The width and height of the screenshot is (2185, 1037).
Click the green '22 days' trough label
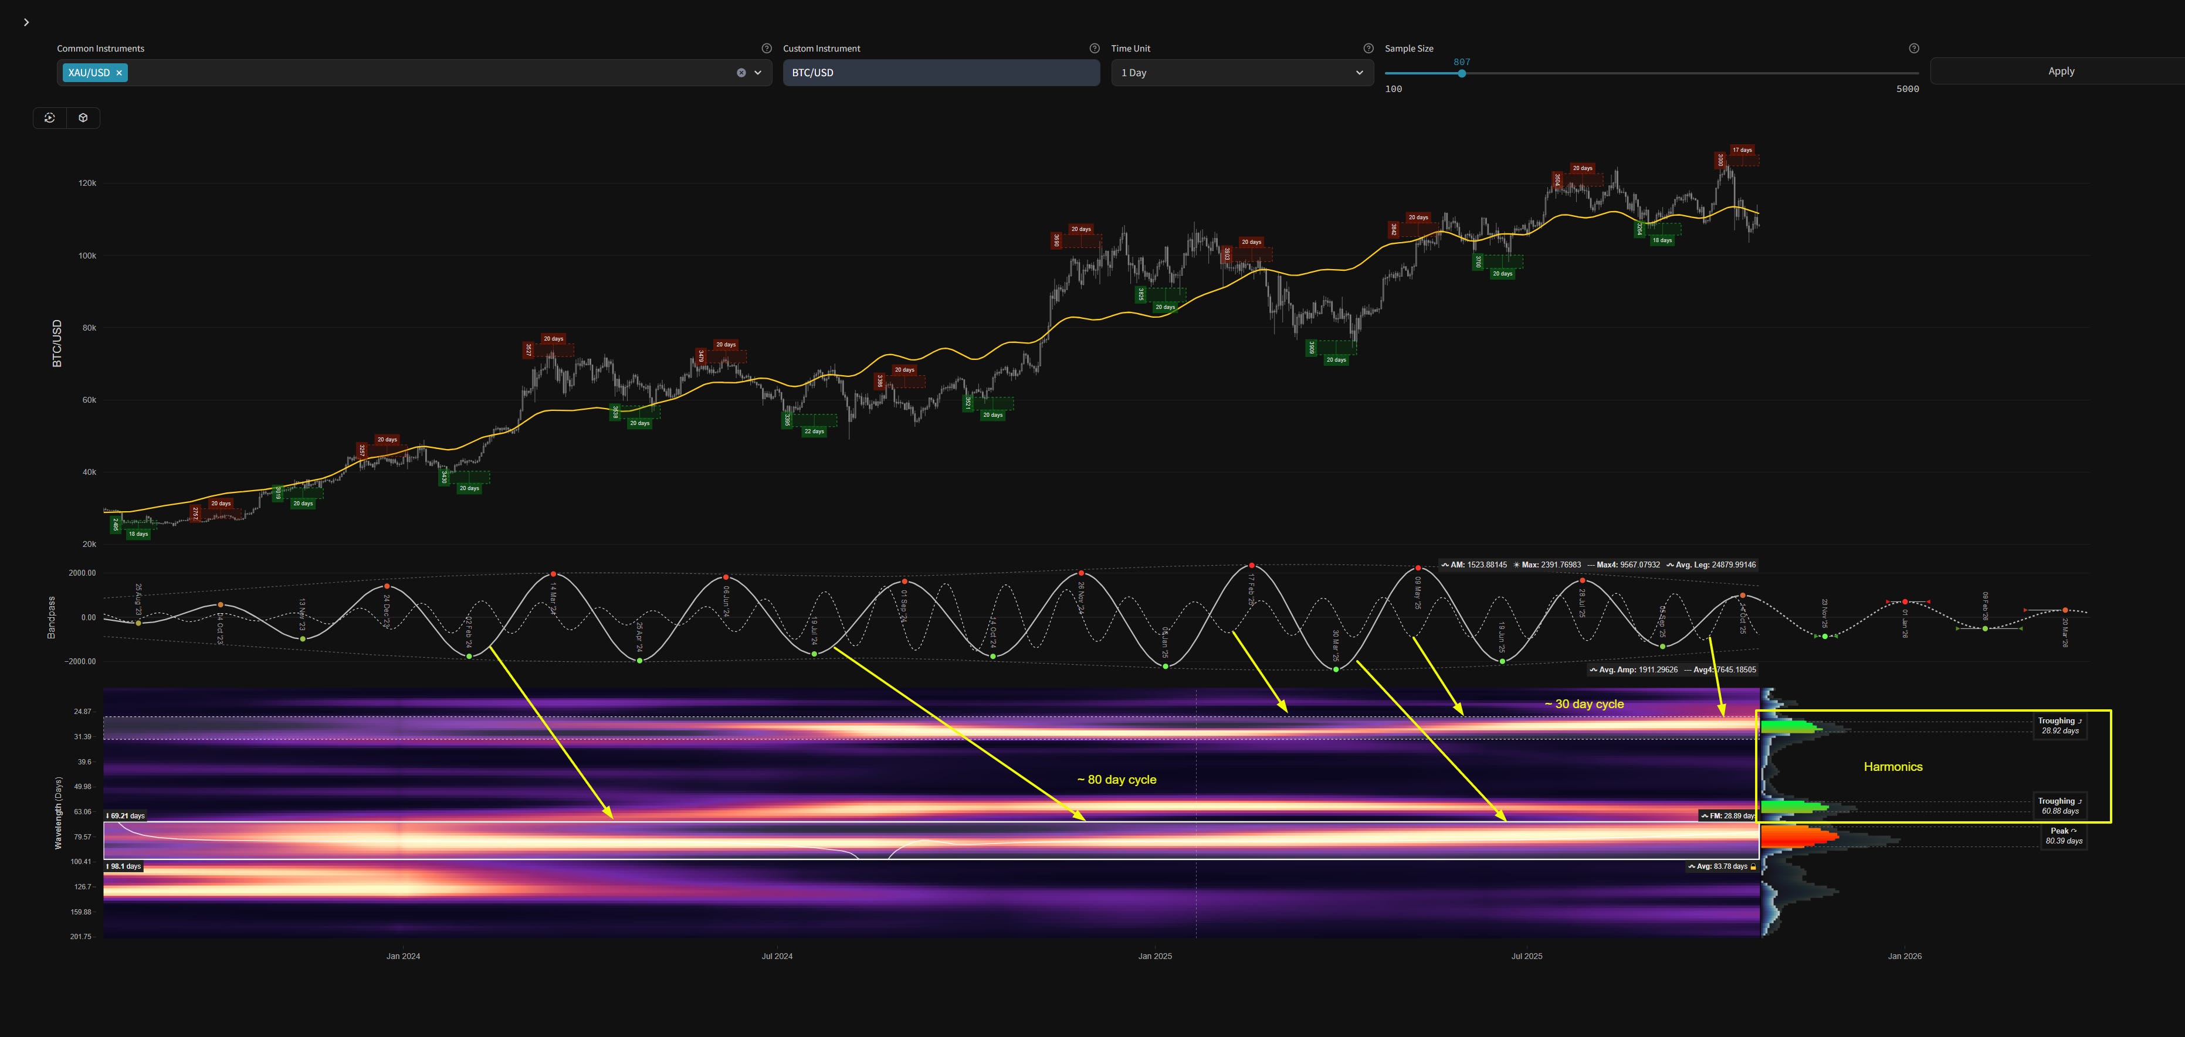814,431
